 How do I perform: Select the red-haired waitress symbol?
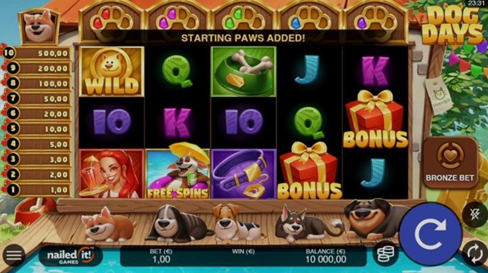pyautogui.click(x=112, y=174)
